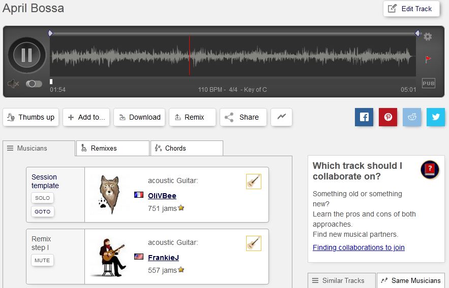Pause the April Bossa track
449x288 pixels.
tap(26, 55)
